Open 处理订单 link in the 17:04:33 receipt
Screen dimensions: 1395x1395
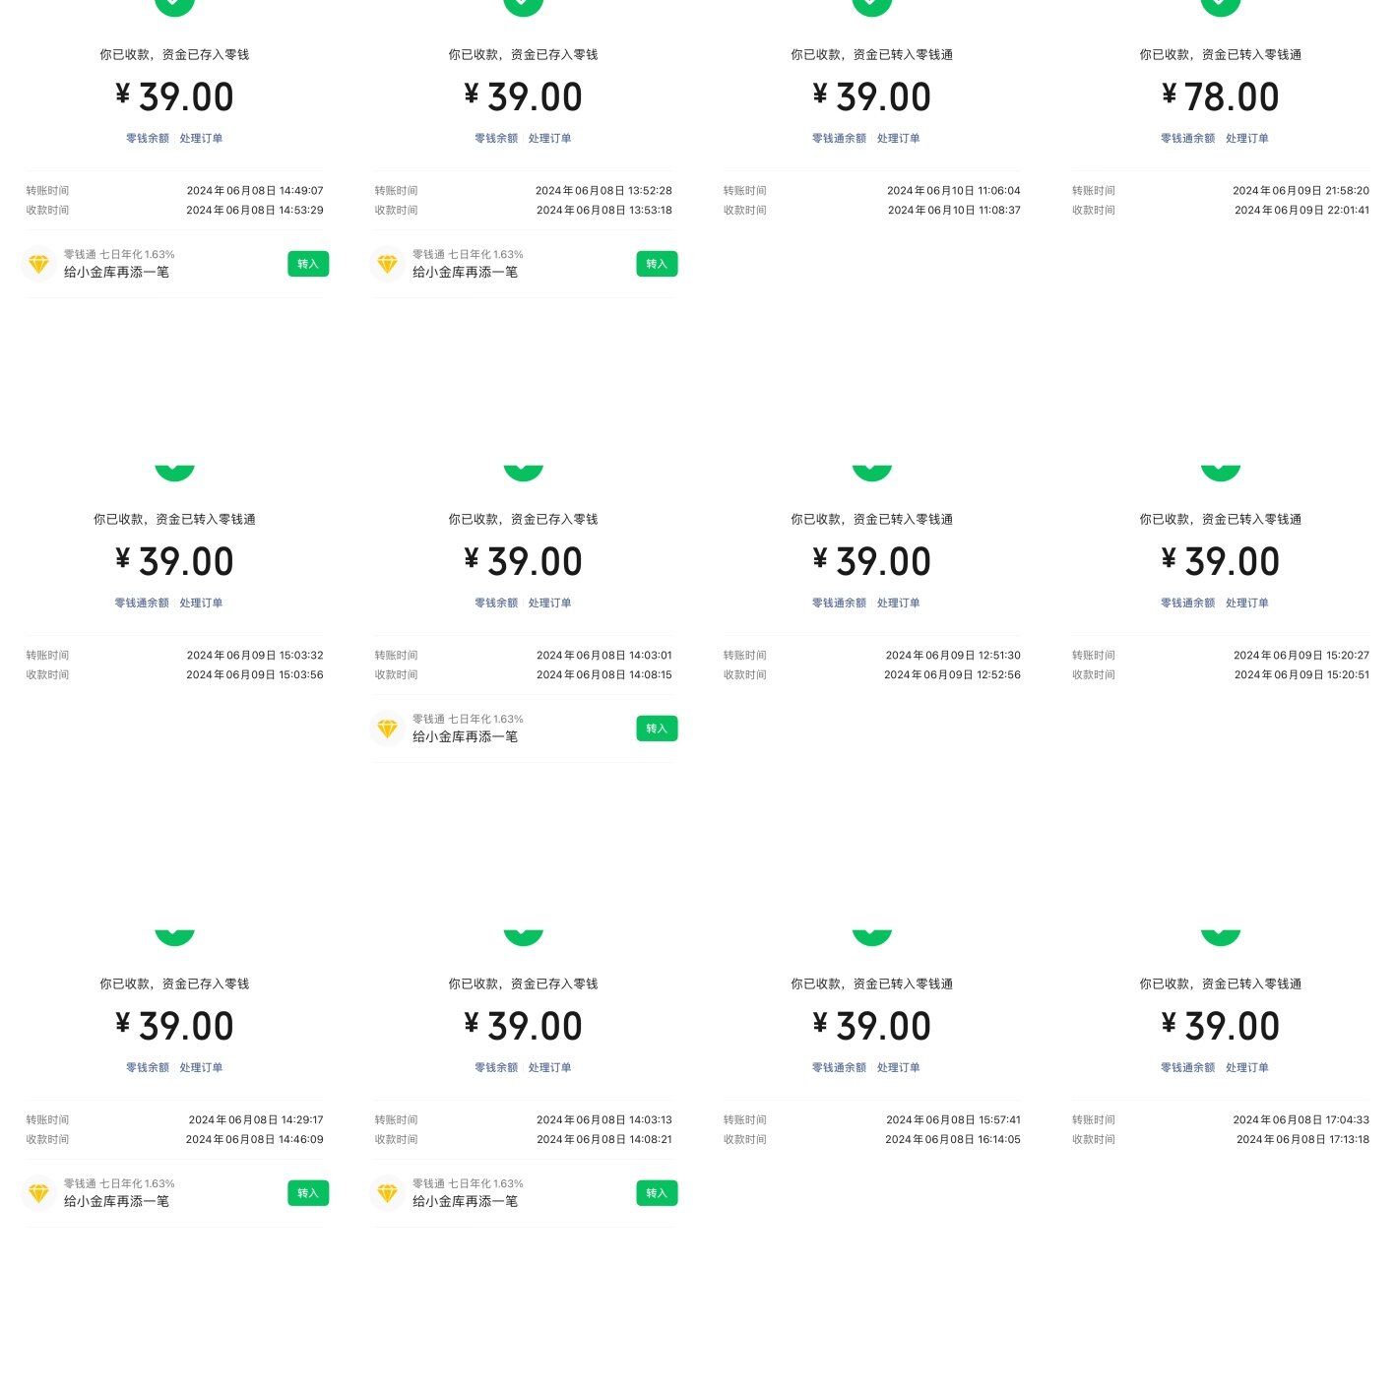(1246, 1068)
